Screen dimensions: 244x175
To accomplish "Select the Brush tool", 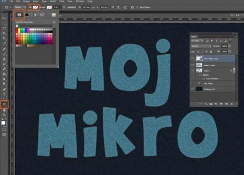I will [x=4, y=54].
